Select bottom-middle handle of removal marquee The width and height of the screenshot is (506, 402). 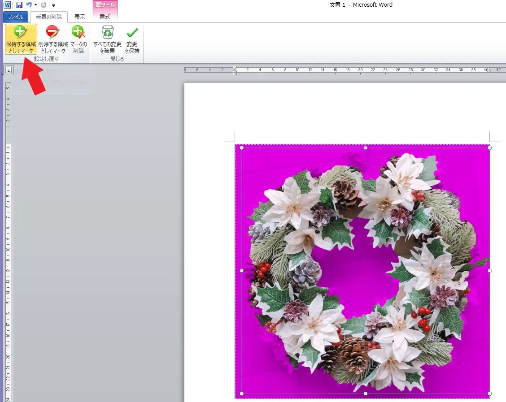366,393
